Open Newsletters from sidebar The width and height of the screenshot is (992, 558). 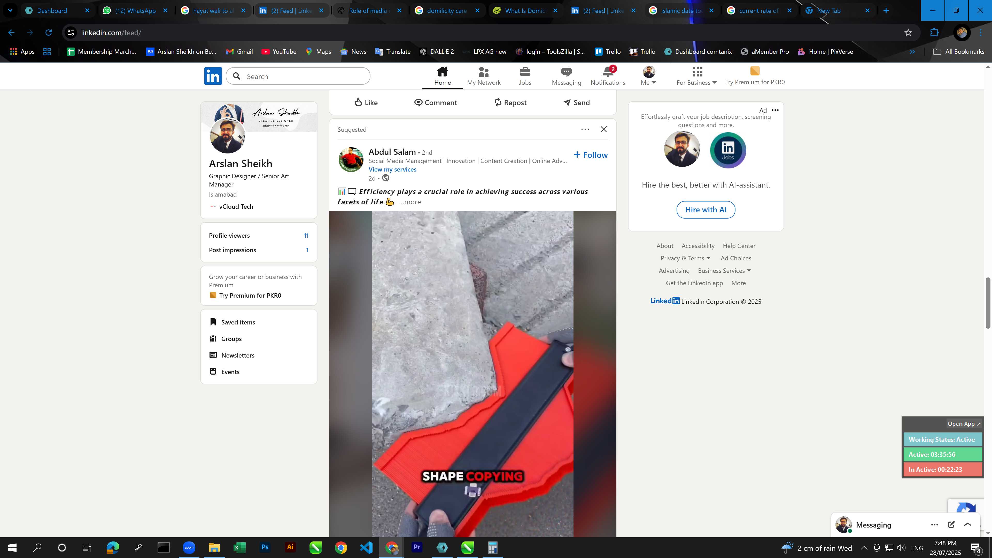(x=232, y=355)
